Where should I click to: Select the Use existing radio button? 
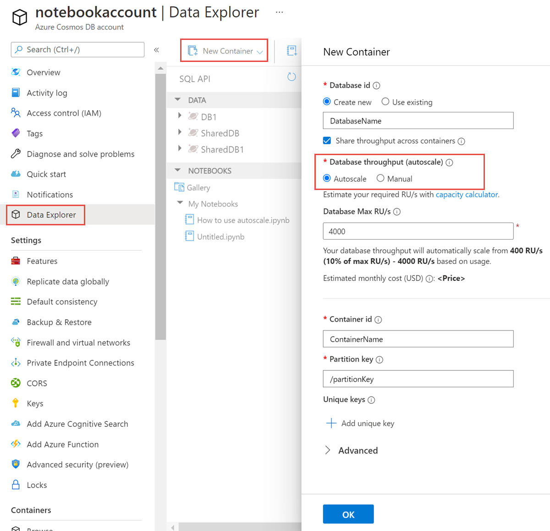(x=385, y=101)
